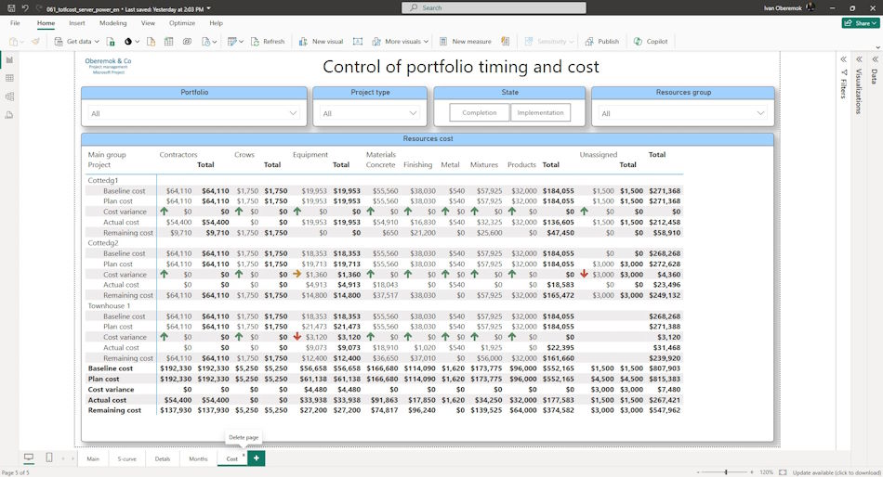The image size is (883, 477).
Task: Expand the Data pane chevron
Action: (875, 59)
